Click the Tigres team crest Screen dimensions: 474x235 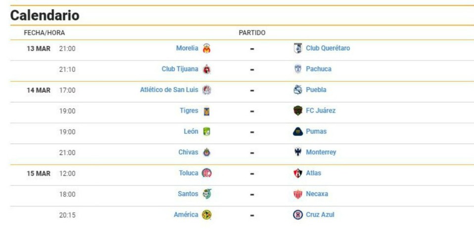pyautogui.click(x=206, y=111)
